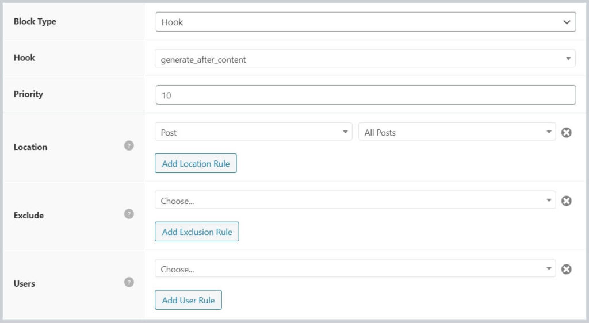Show help tooltip icon for Location

pyautogui.click(x=129, y=145)
